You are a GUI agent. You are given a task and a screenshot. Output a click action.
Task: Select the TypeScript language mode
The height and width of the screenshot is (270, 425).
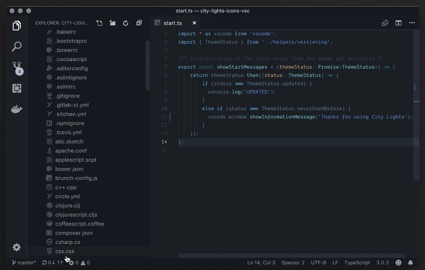[357, 263]
